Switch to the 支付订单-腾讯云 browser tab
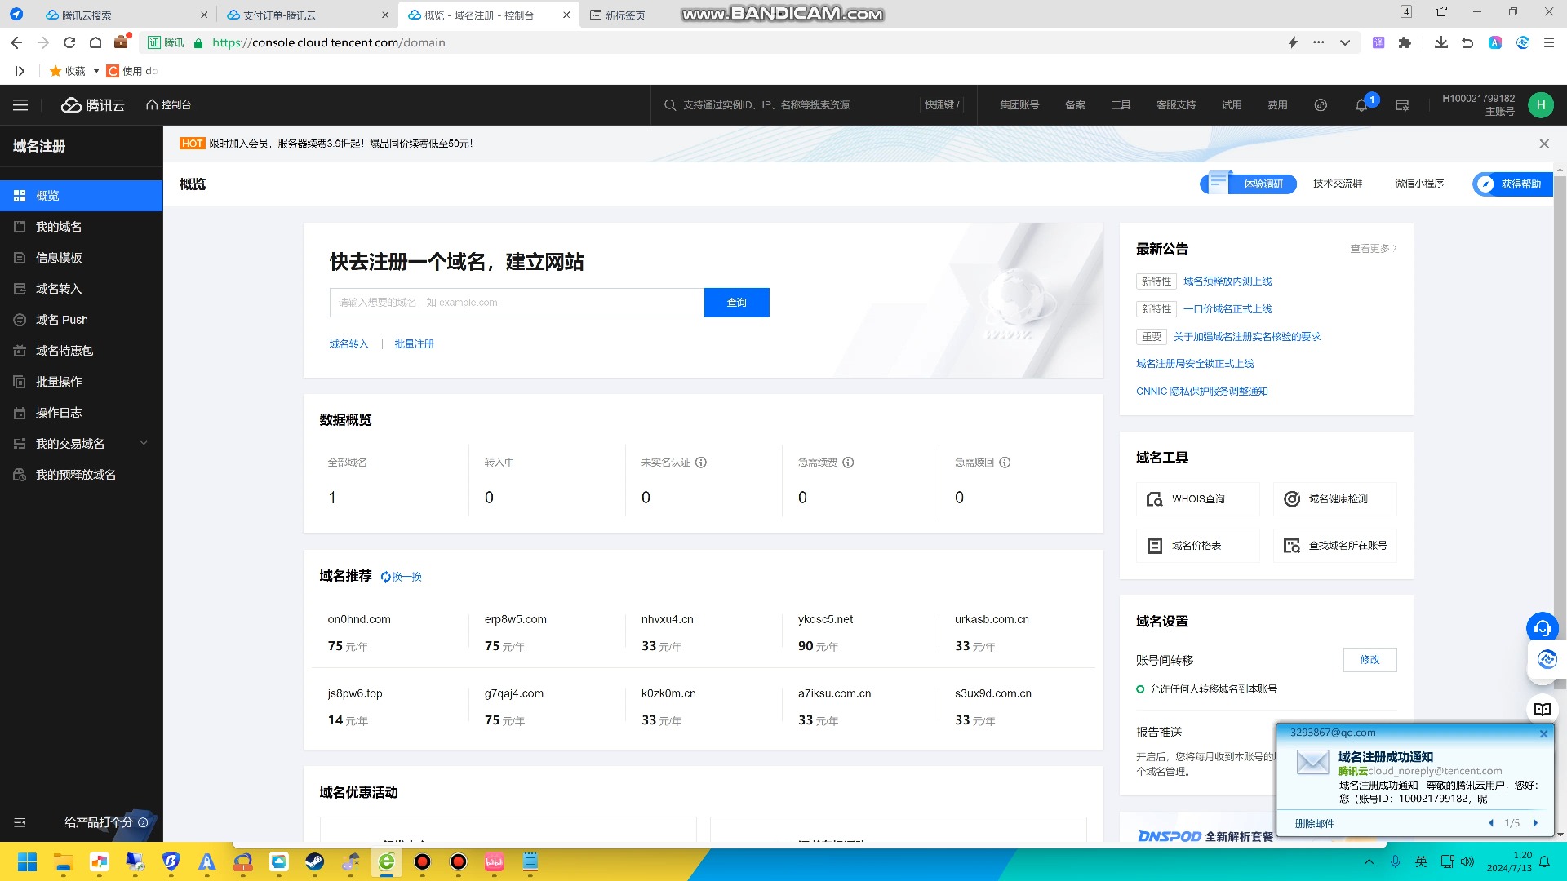This screenshot has width=1567, height=881. 307,15
